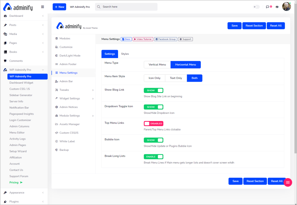Open Menu Editor in the sidebar

[17, 133]
